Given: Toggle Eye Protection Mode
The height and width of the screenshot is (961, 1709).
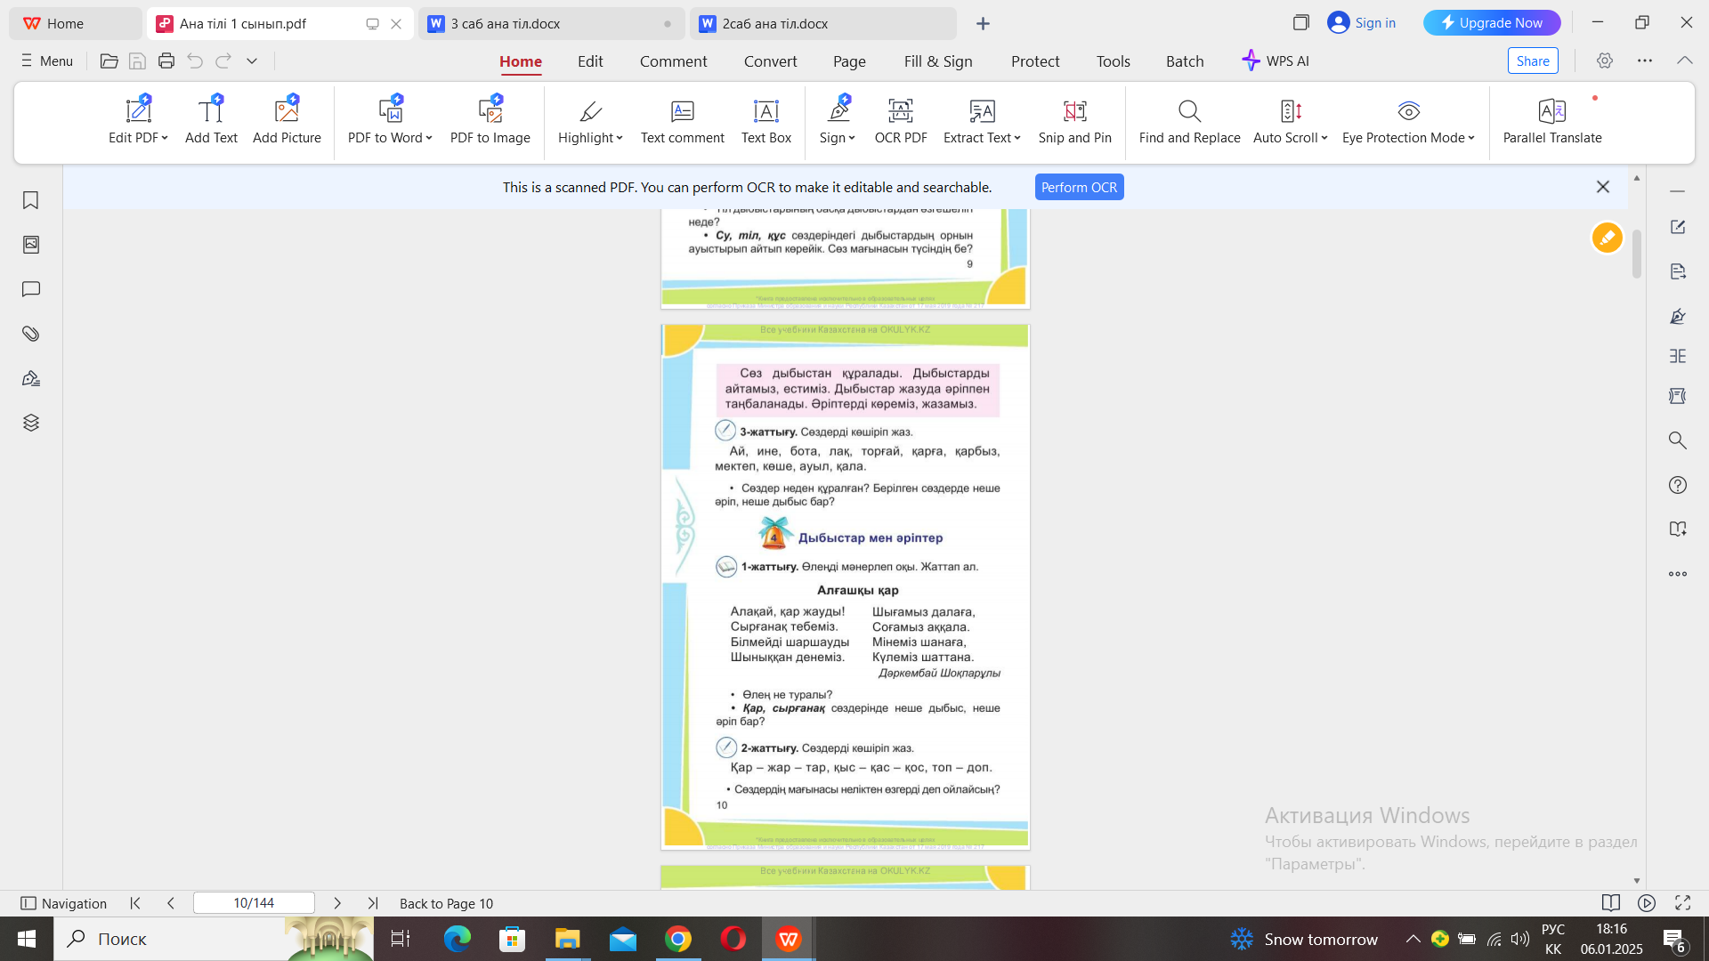Looking at the screenshot, I should (1408, 111).
